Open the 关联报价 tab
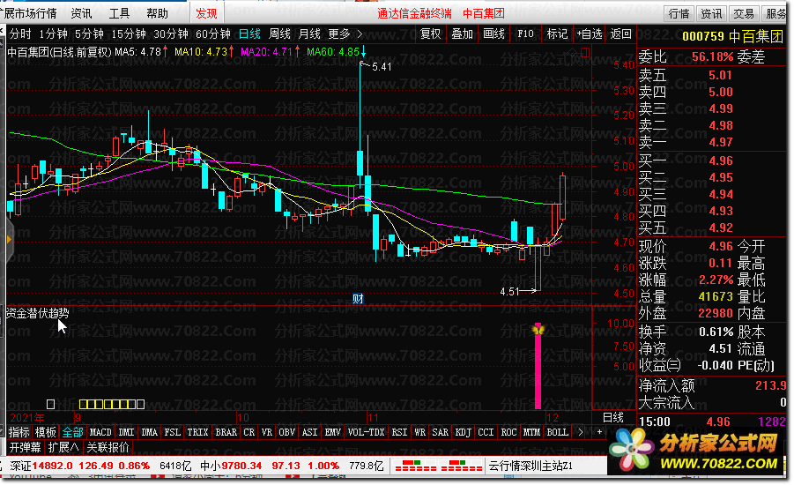 [x=108, y=447]
